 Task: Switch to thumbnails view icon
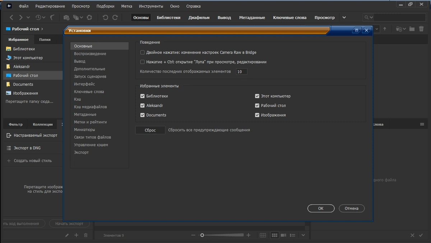tap(274, 235)
